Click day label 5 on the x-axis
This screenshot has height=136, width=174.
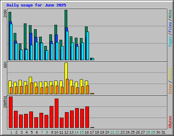click(32, 132)
